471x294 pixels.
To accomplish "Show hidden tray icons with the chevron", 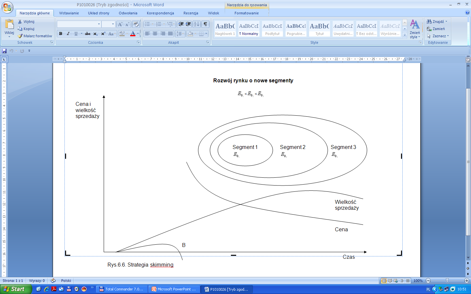I will point(435,289).
